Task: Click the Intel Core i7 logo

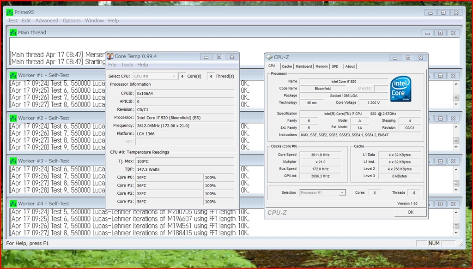Action: pyautogui.click(x=401, y=90)
